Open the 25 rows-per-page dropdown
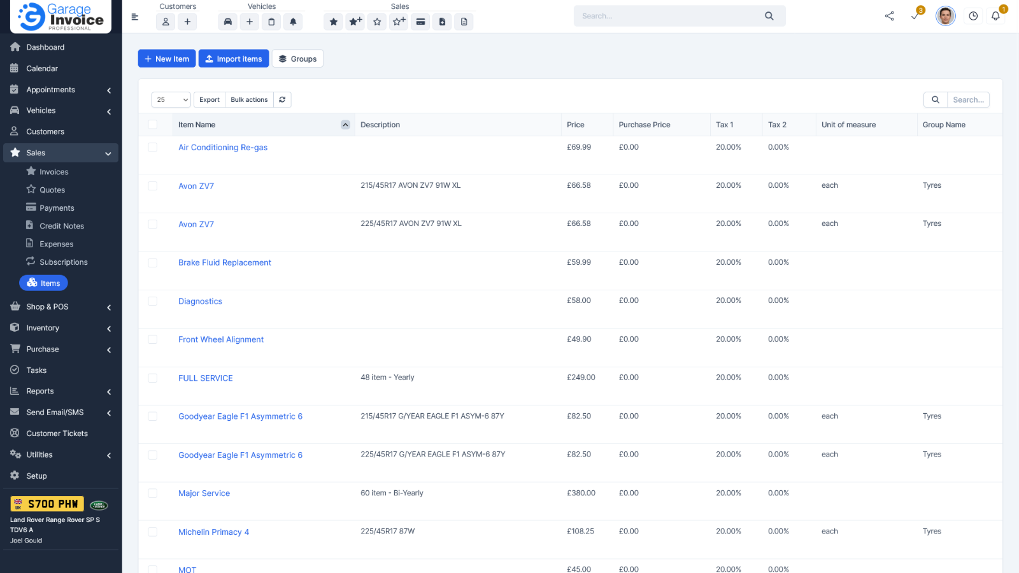Image resolution: width=1019 pixels, height=573 pixels. [x=171, y=100]
